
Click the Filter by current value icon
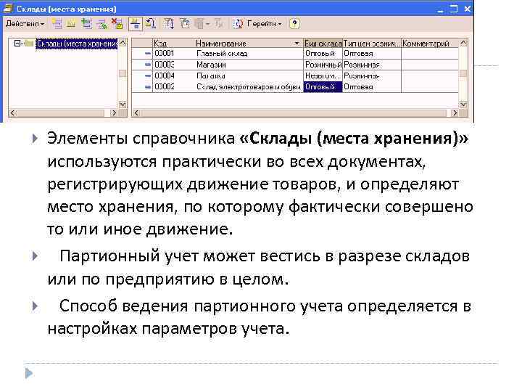pos(185,24)
